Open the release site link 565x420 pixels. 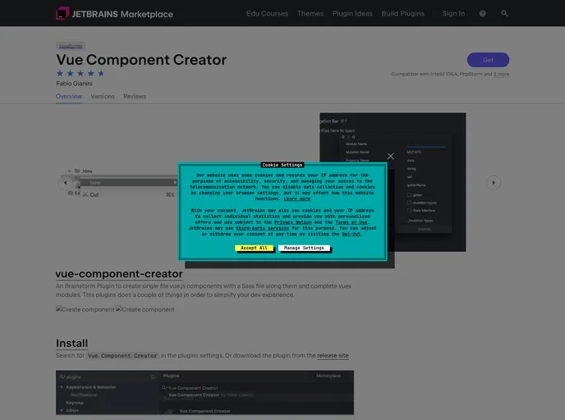[333, 355]
